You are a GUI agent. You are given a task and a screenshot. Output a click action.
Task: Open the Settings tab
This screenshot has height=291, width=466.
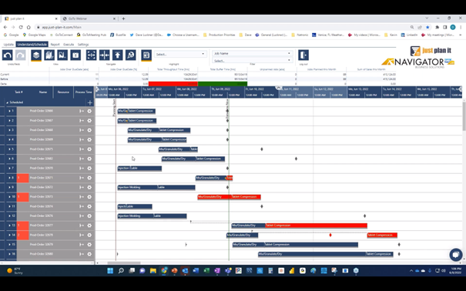[x=83, y=44]
